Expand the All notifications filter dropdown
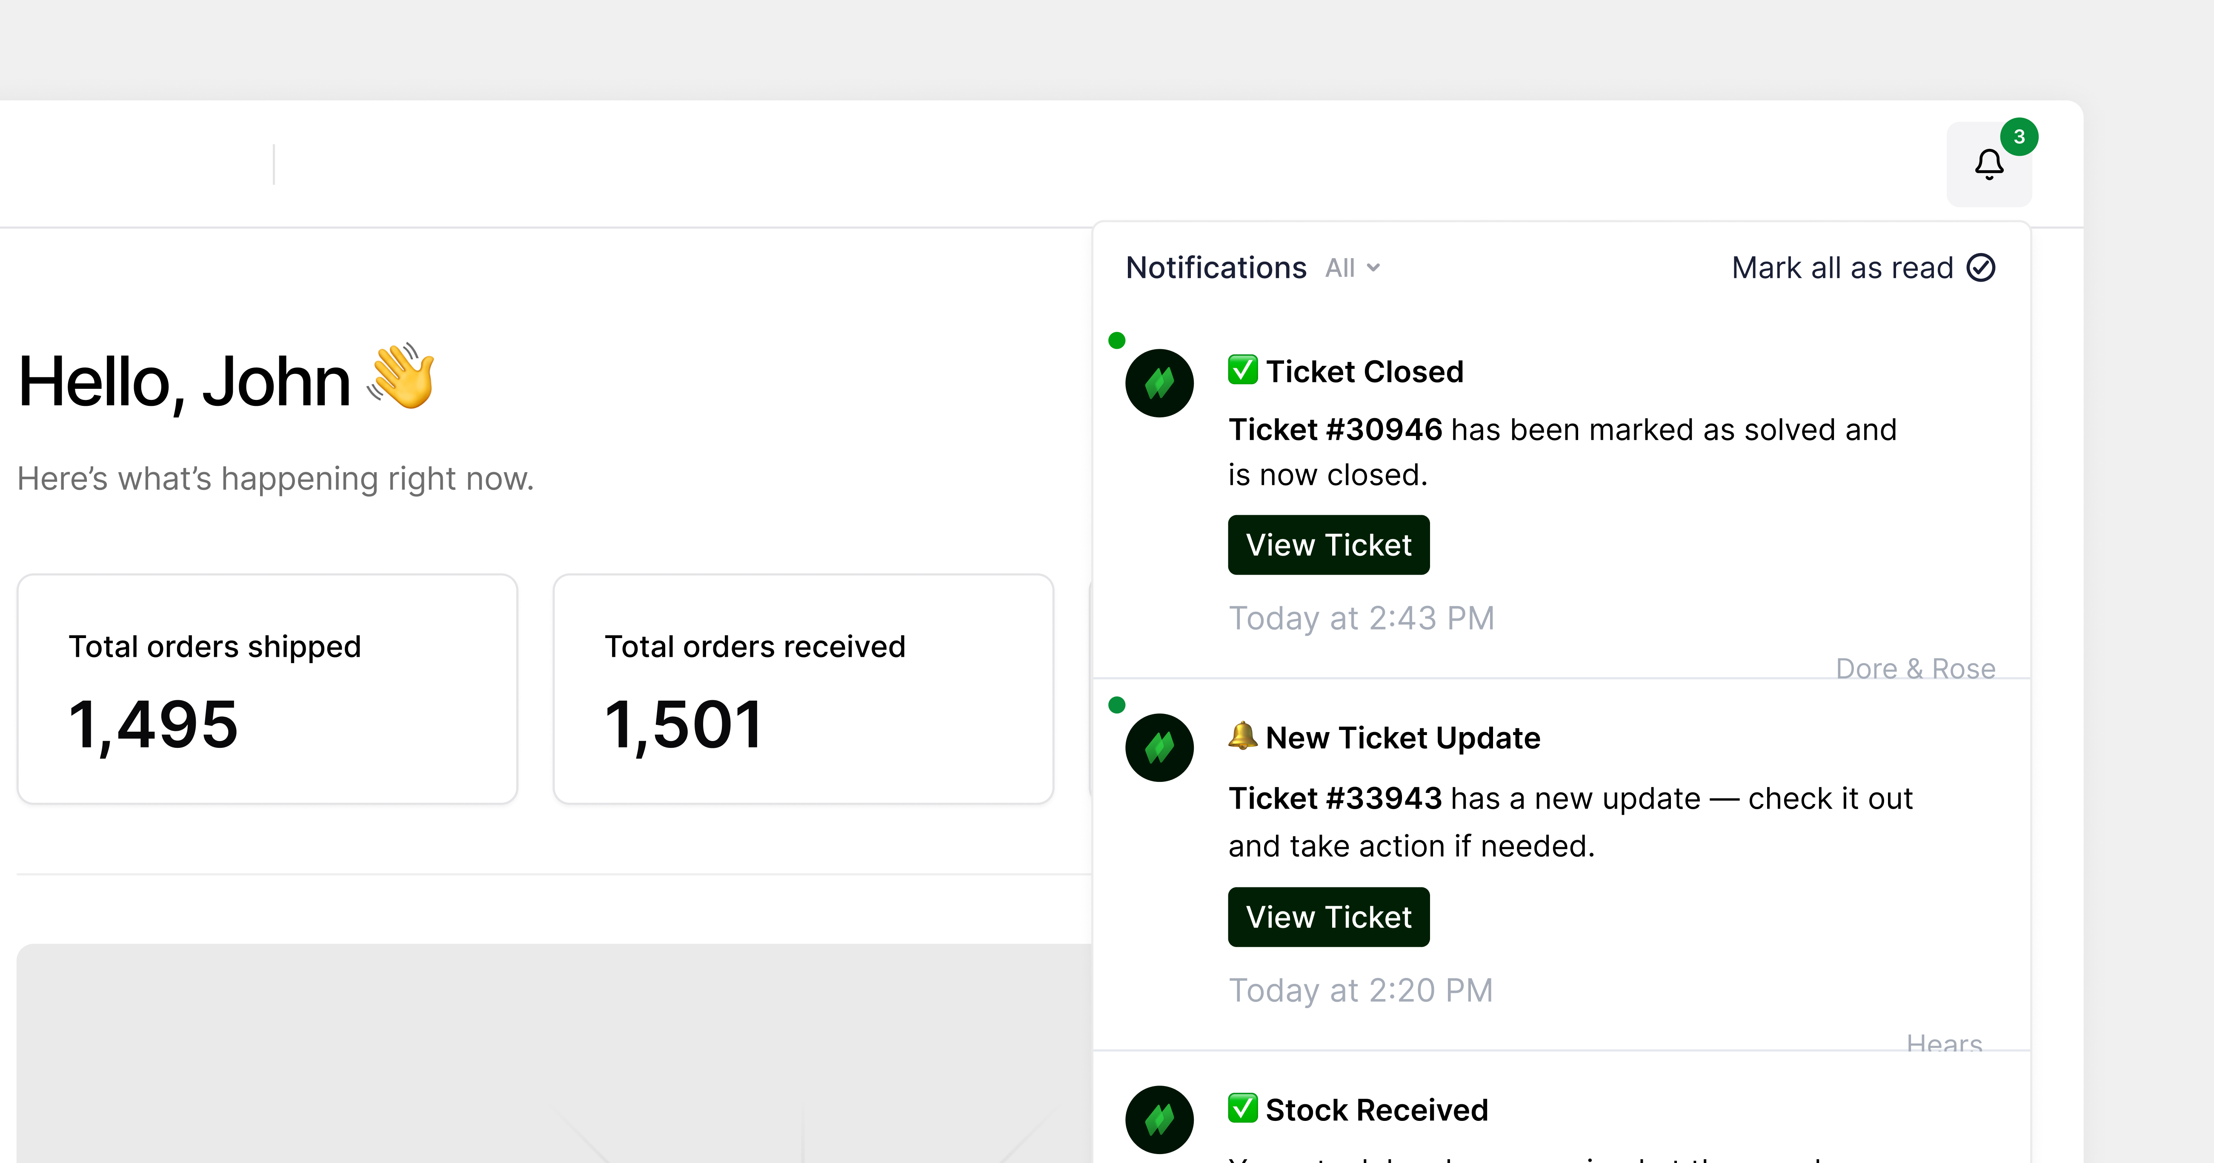The height and width of the screenshot is (1163, 2214). pos(1351,268)
